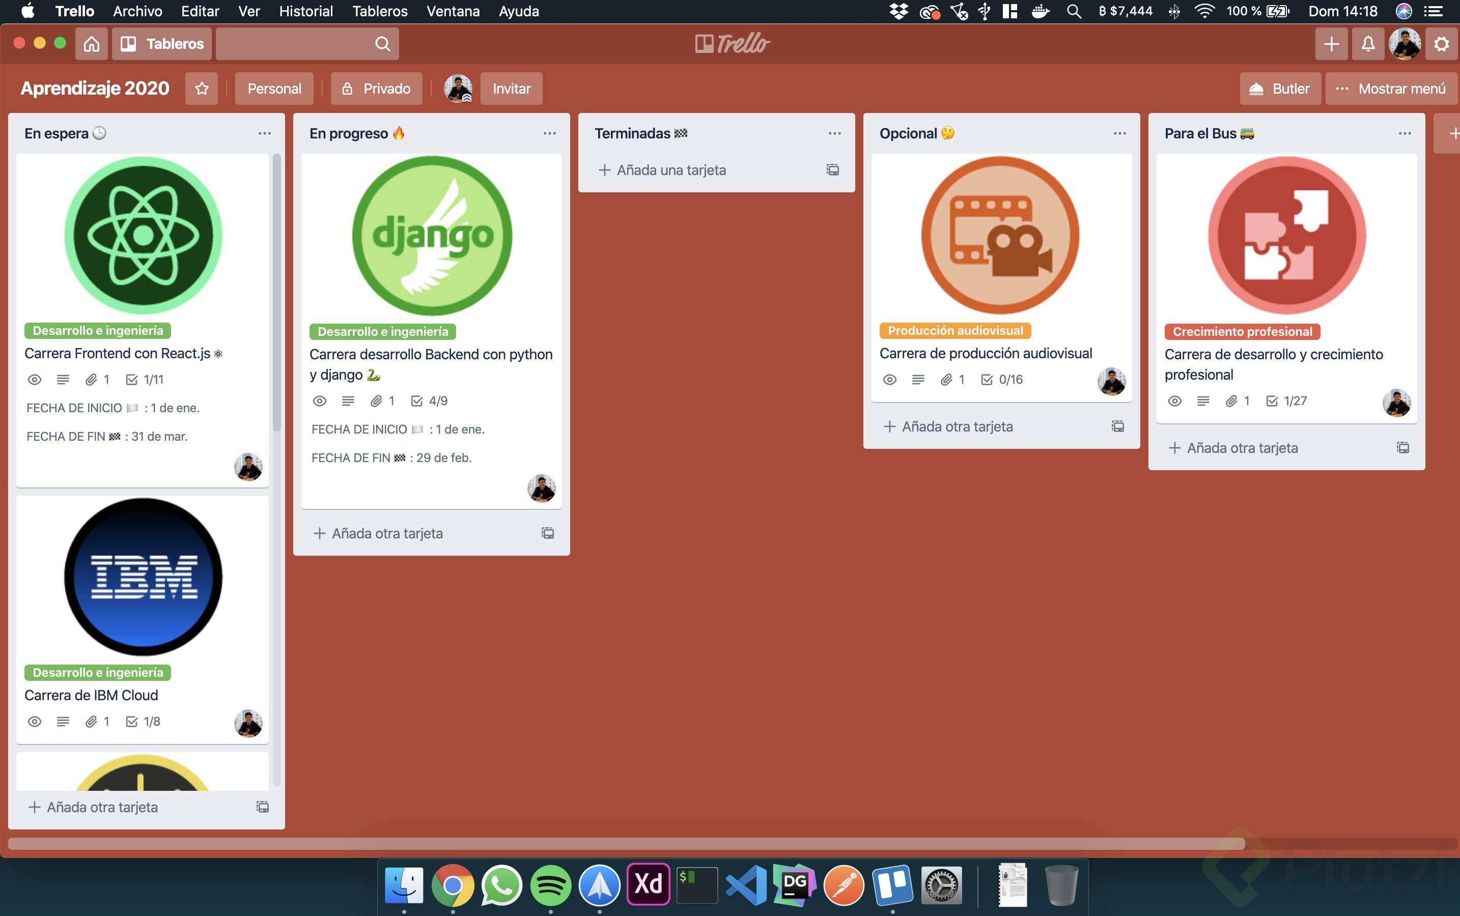The height and width of the screenshot is (916, 1460).
Task: Expand Para el Bus list menu
Action: pyautogui.click(x=1404, y=133)
